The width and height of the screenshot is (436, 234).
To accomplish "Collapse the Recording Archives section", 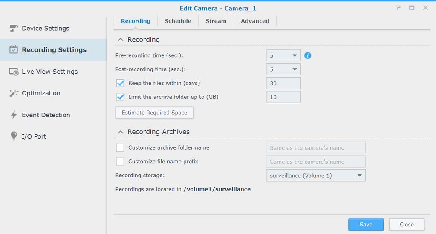I will (x=120, y=132).
